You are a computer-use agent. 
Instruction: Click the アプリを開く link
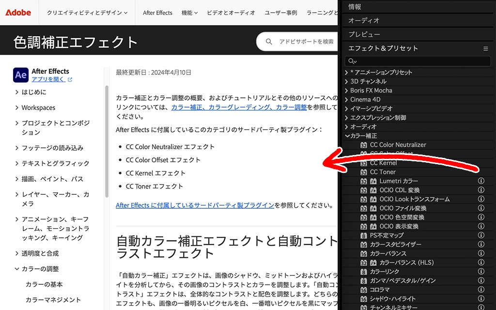pos(48,79)
